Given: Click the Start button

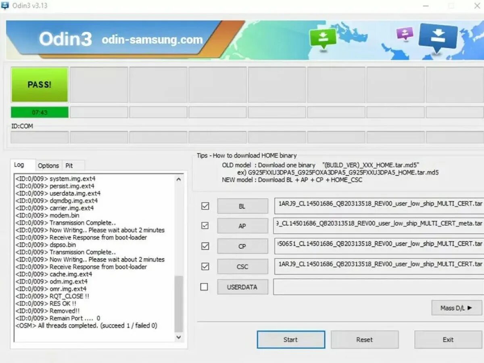Looking at the screenshot, I should click(291, 340).
